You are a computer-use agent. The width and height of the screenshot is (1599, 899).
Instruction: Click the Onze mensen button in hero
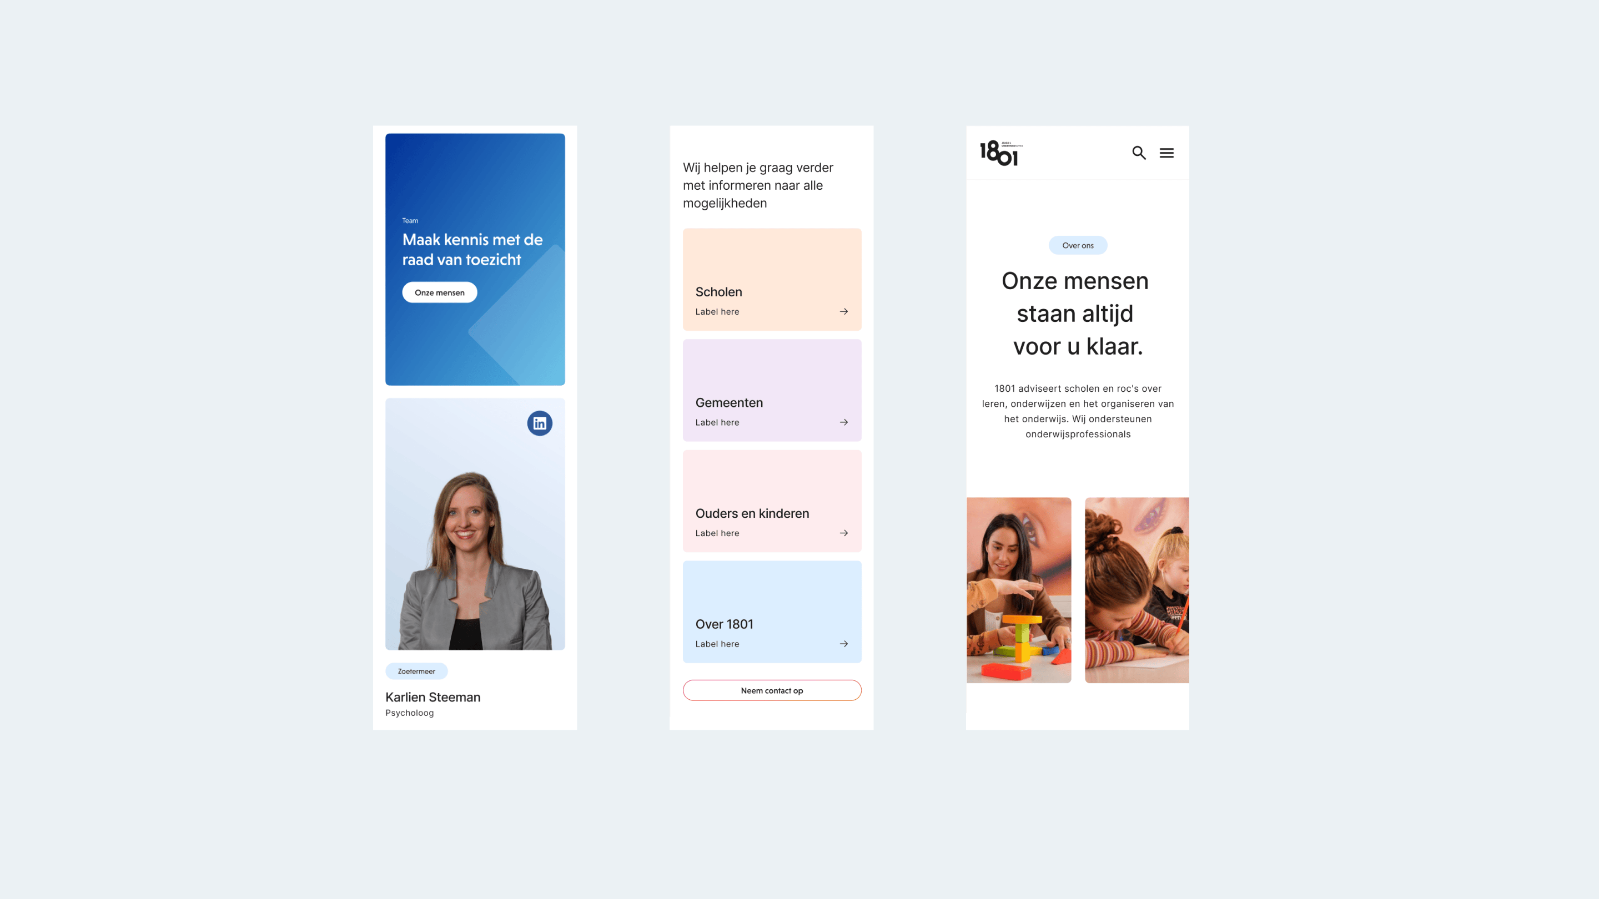tap(439, 292)
